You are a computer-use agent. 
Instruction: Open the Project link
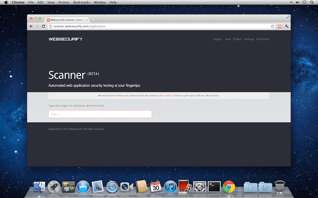tap(237, 39)
